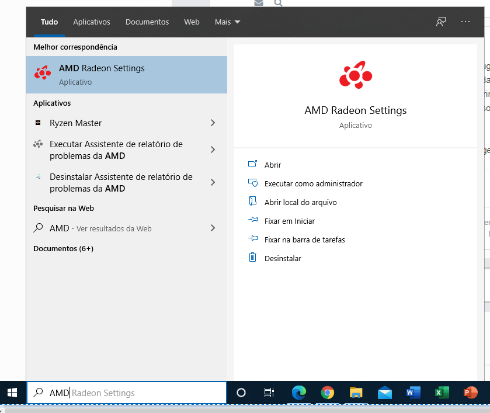
Task: Expand the Ryzen Master result arrow
Action: pyautogui.click(x=213, y=123)
